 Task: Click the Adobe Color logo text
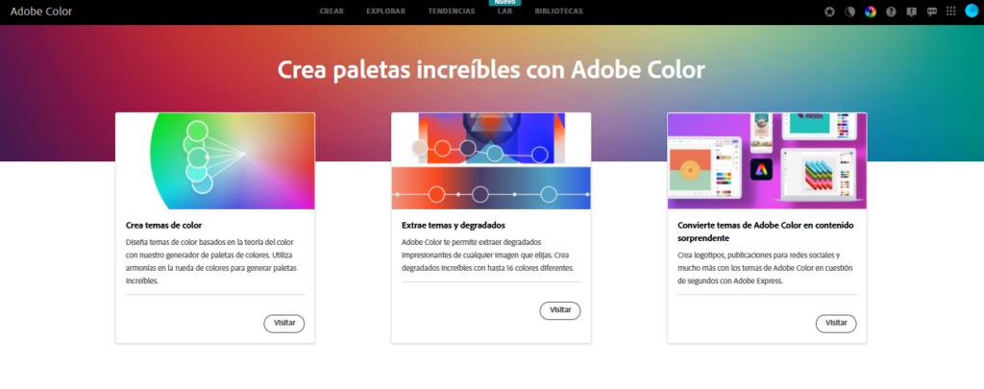(40, 12)
